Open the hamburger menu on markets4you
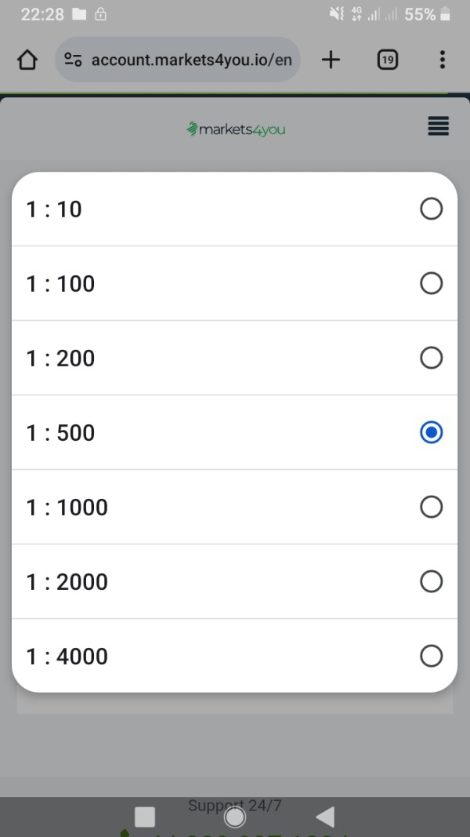 coord(439,127)
